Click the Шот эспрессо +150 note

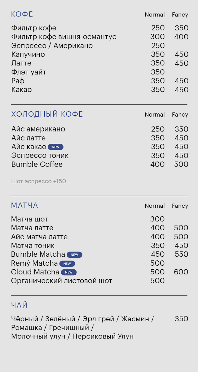[x=39, y=181]
